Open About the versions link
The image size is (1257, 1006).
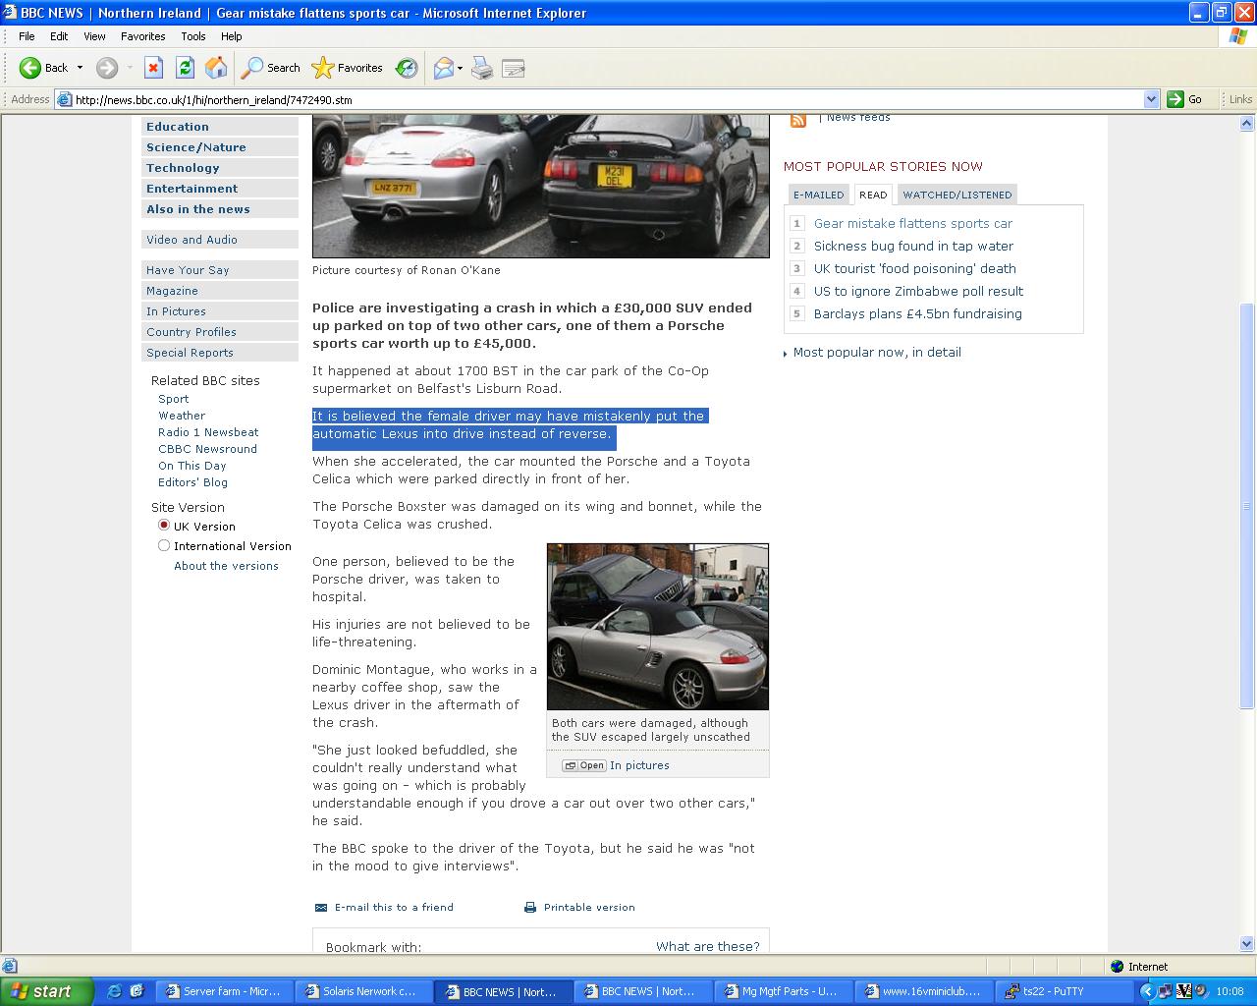226,566
